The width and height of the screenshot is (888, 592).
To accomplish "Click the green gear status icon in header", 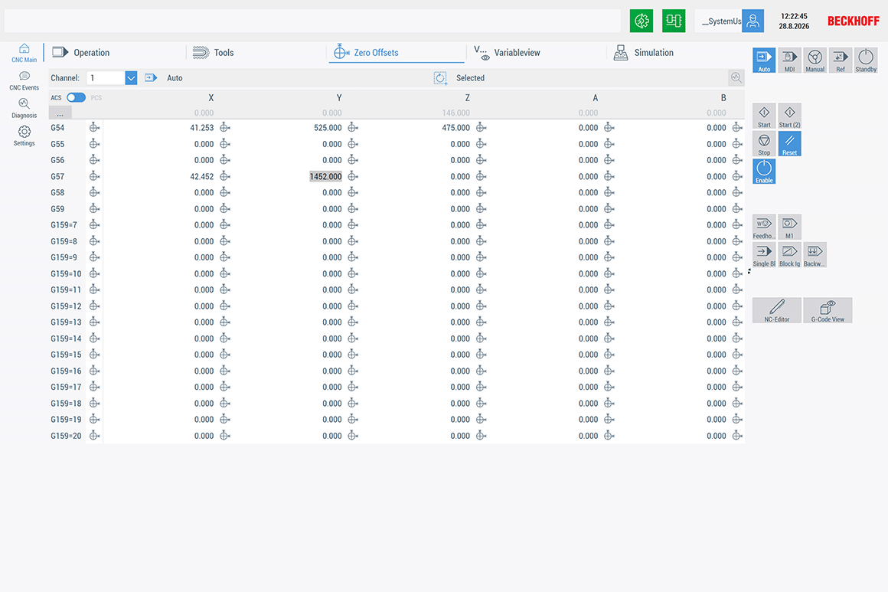I will point(641,21).
